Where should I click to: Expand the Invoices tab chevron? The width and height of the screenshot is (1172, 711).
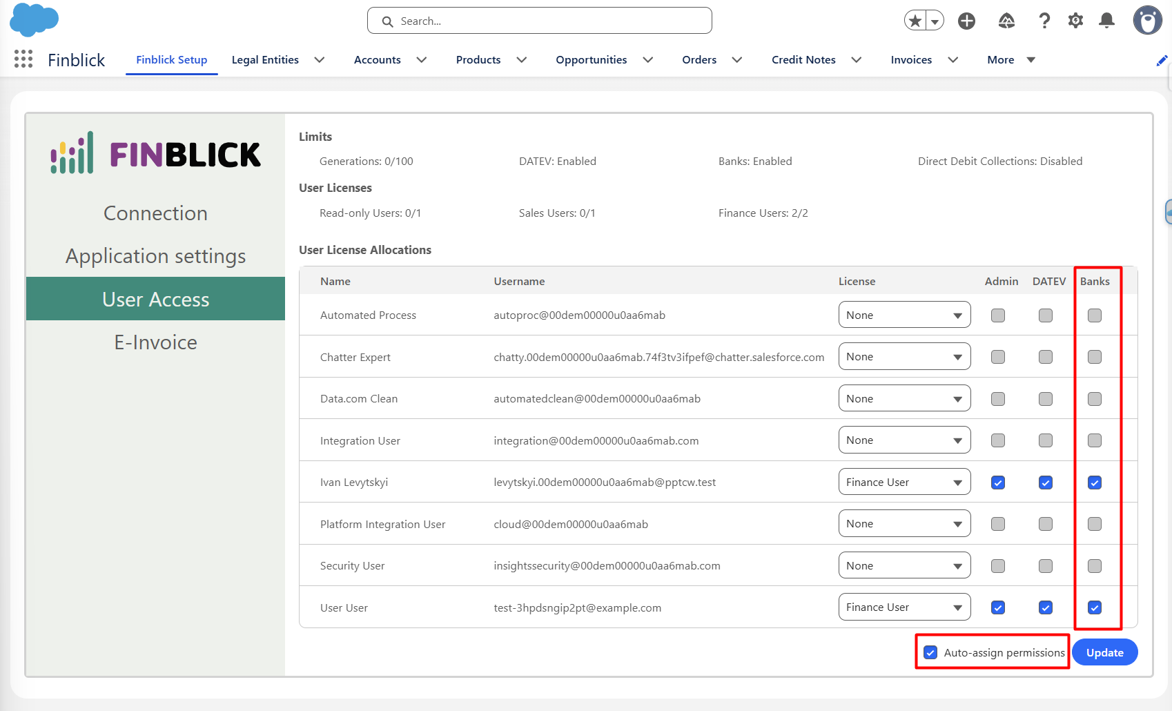click(953, 60)
